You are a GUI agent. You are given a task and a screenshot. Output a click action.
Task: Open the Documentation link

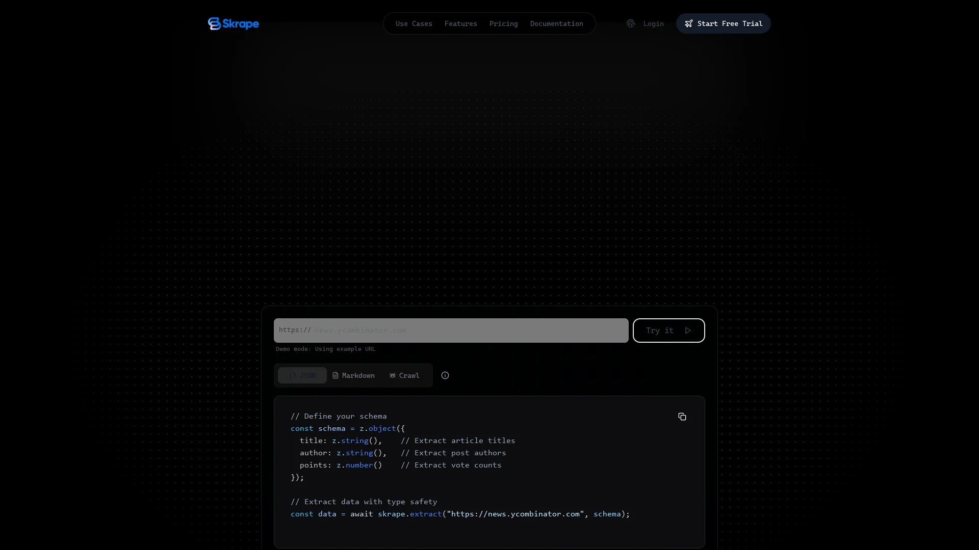(556, 23)
